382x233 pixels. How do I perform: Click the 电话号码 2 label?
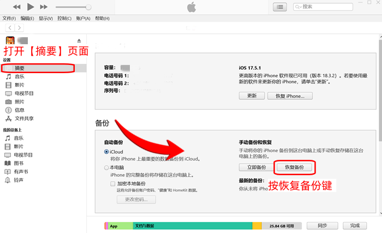coord(116,83)
